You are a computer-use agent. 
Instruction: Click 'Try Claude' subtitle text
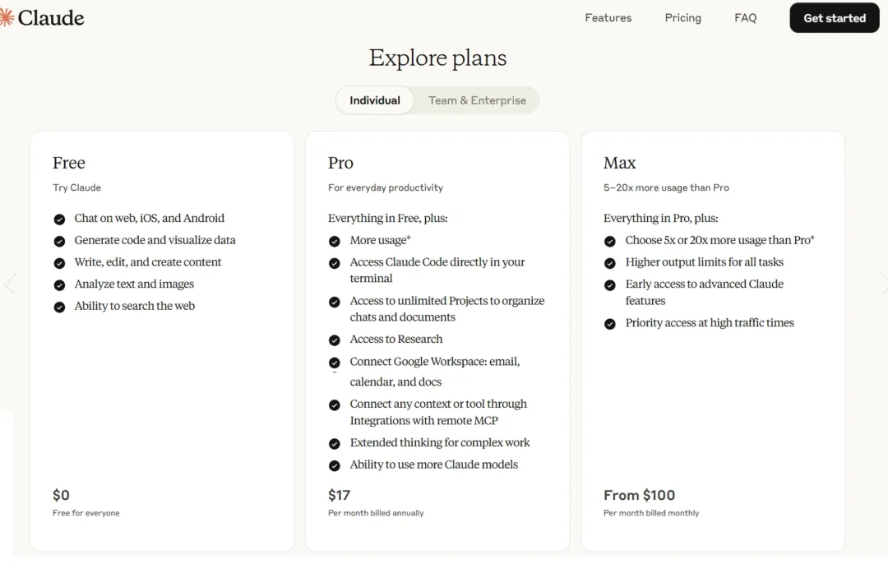pos(77,187)
